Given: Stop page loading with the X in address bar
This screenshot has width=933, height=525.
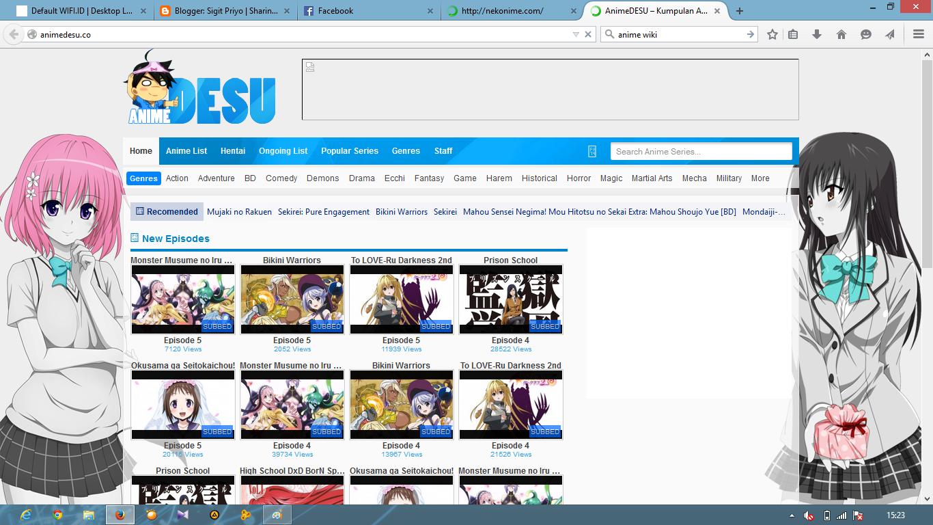Looking at the screenshot, I should point(588,34).
